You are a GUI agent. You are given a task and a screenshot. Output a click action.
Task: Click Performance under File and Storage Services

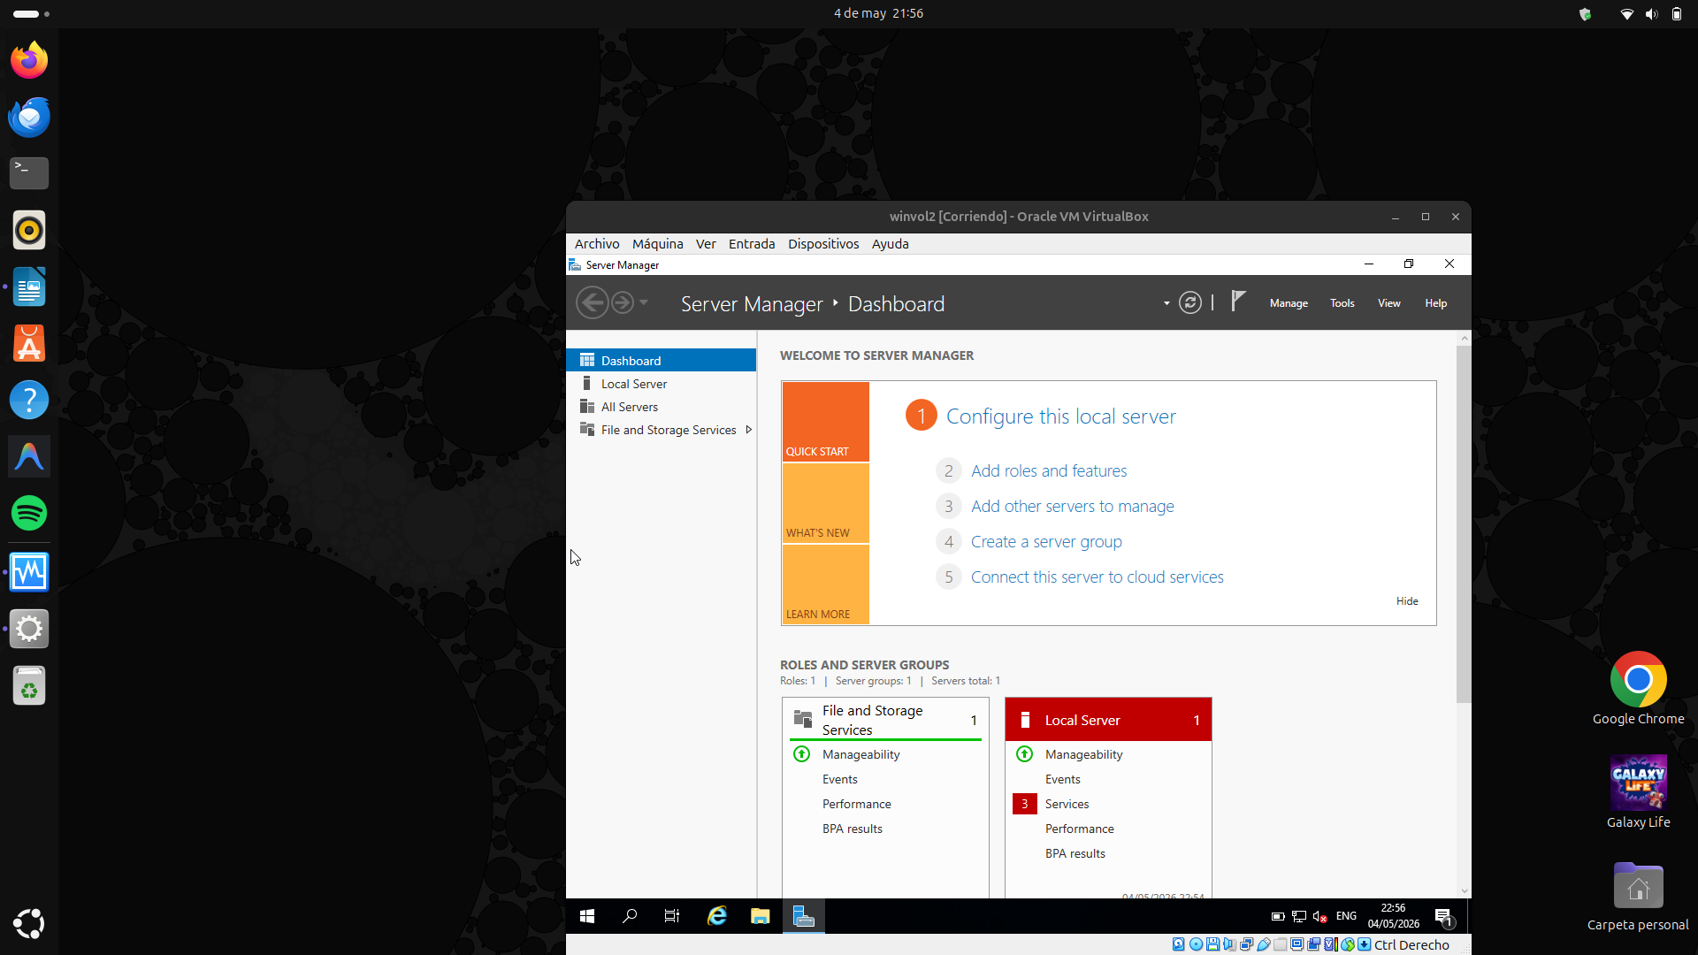coord(856,803)
